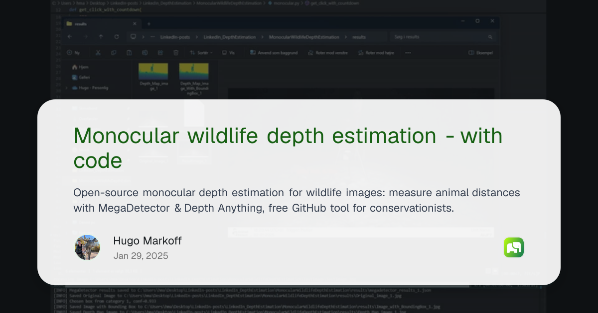
Task: Open Hugo Markoff's author avatar
Action: point(87,247)
